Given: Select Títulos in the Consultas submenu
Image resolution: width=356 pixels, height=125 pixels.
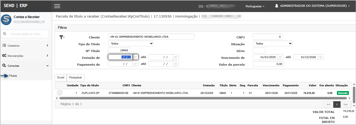Looking at the screenshot, I should click(x=13, y=76).
